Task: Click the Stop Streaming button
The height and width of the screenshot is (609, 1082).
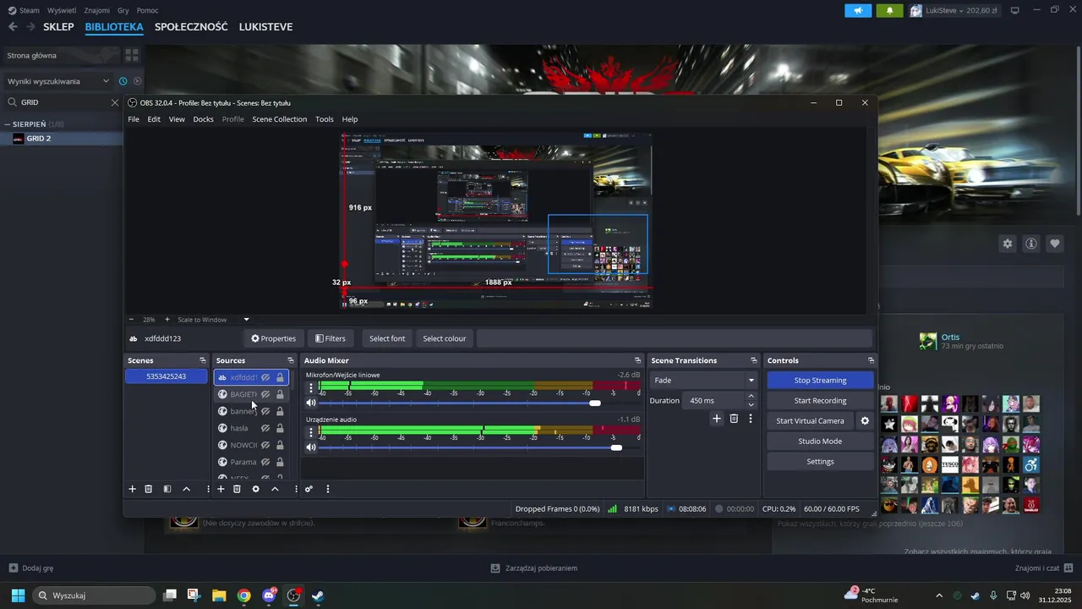Action: click(820, 381)
